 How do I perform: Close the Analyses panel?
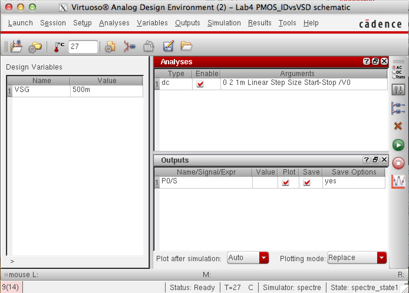384,61
